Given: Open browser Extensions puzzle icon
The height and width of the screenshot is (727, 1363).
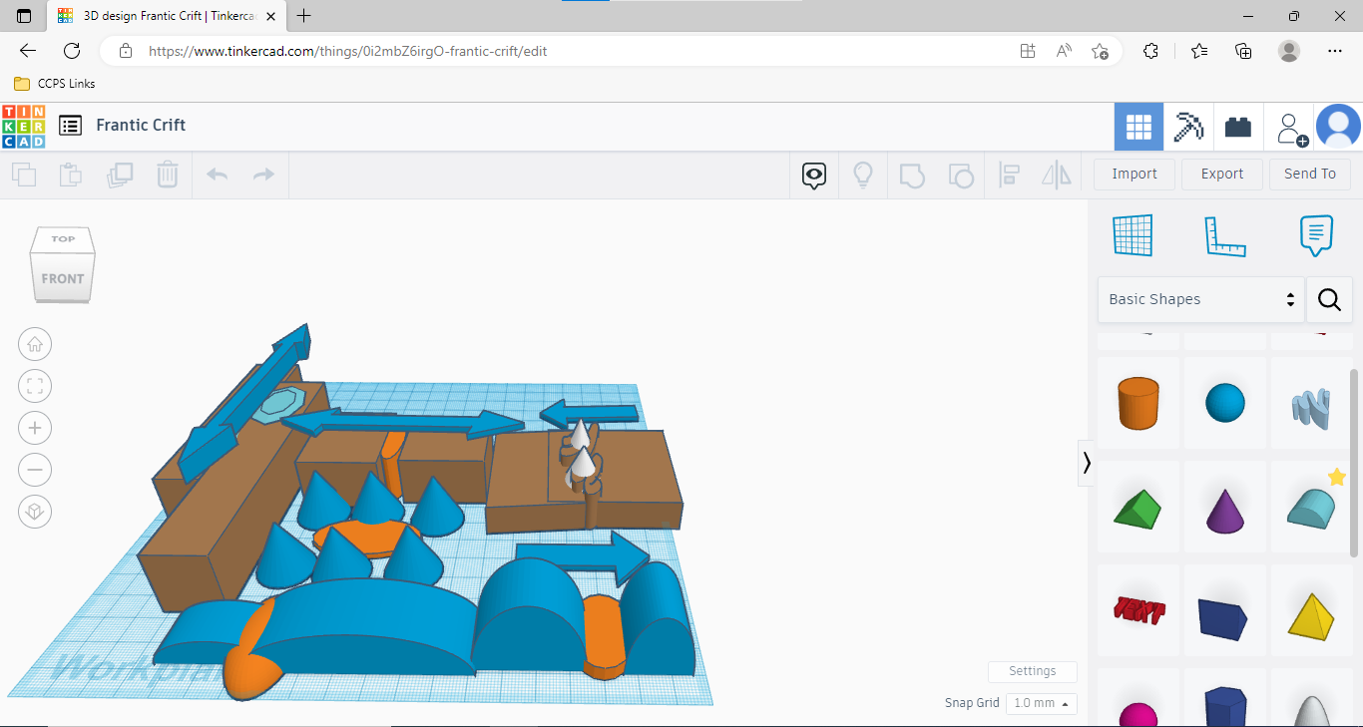Looking at the screenshot, I should click(x=1150, y=51).
